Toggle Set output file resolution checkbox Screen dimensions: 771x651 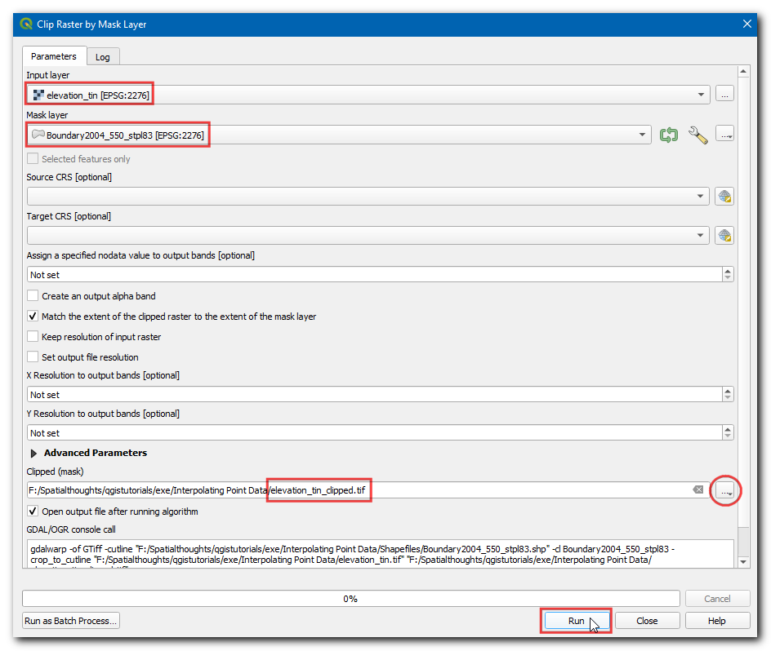33,357
